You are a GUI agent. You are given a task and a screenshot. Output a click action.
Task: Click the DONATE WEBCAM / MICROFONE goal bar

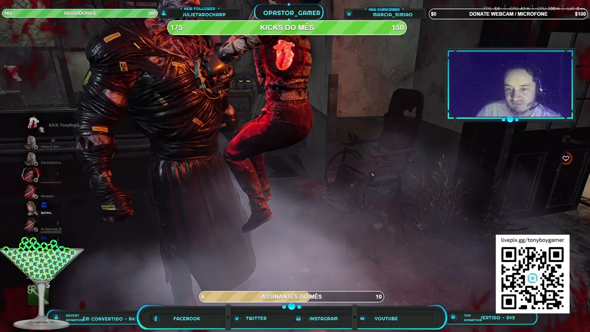(508, 14)
